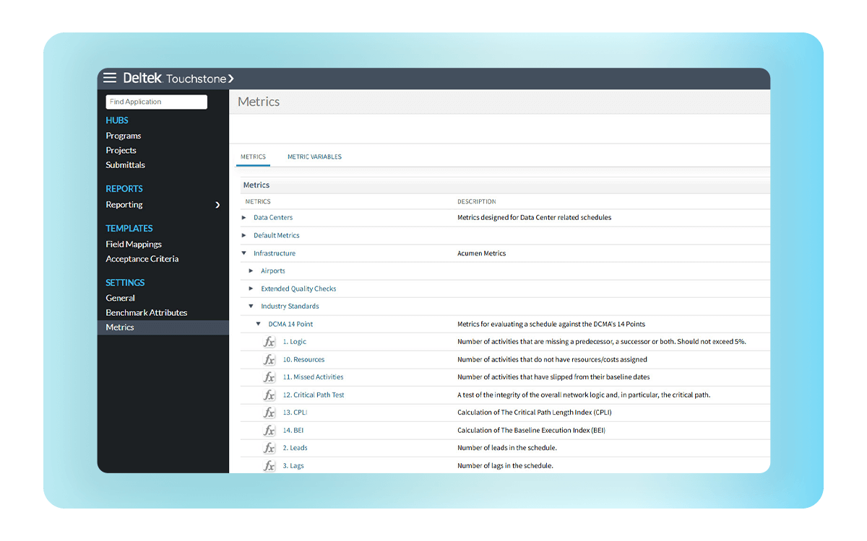
Task: Click the fx icon beside 14. BEI
Action: click(269, 430)
